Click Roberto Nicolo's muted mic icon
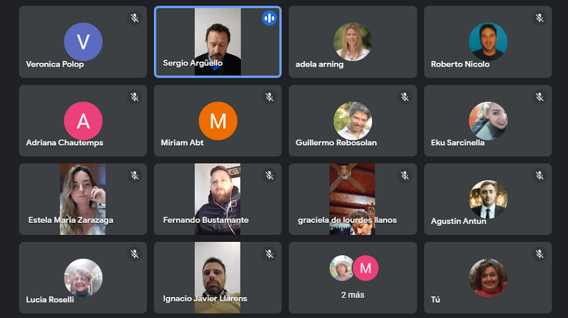The image size is (568, 318). click(x=539, y=18)
